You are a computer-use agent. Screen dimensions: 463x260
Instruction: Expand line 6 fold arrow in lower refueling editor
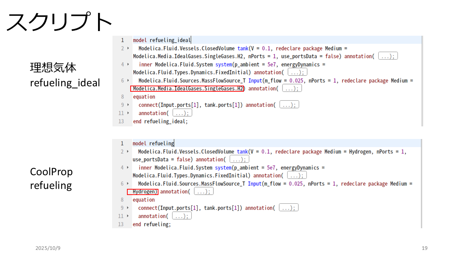tap(128, 183)
